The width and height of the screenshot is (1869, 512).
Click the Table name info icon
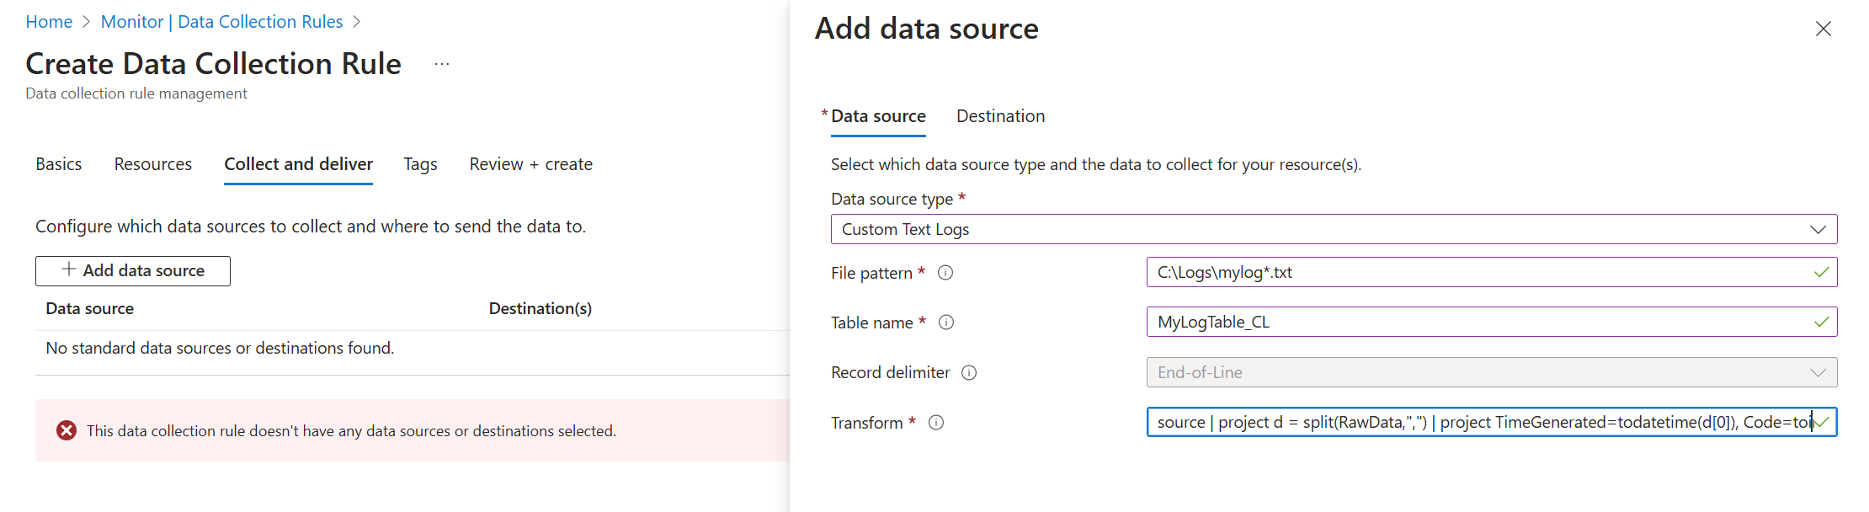pos(946,323)
